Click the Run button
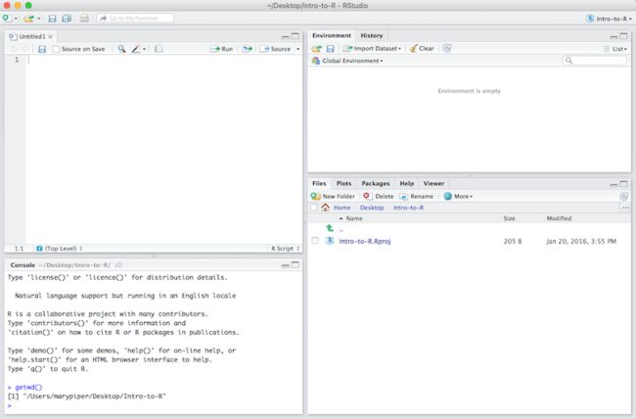This screenshot has width=636, height=419. click(x=221, y=49)
